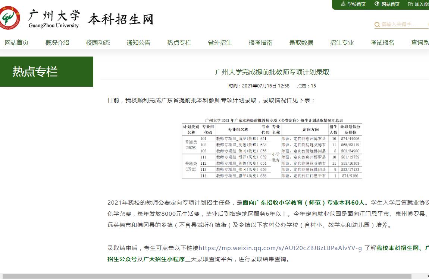
Task: Open the 学校首页 link in top bar
Action: 357,4
